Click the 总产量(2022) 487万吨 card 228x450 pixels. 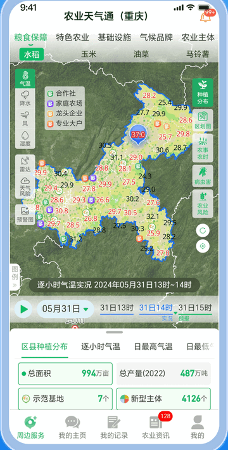tap(163, 374)
